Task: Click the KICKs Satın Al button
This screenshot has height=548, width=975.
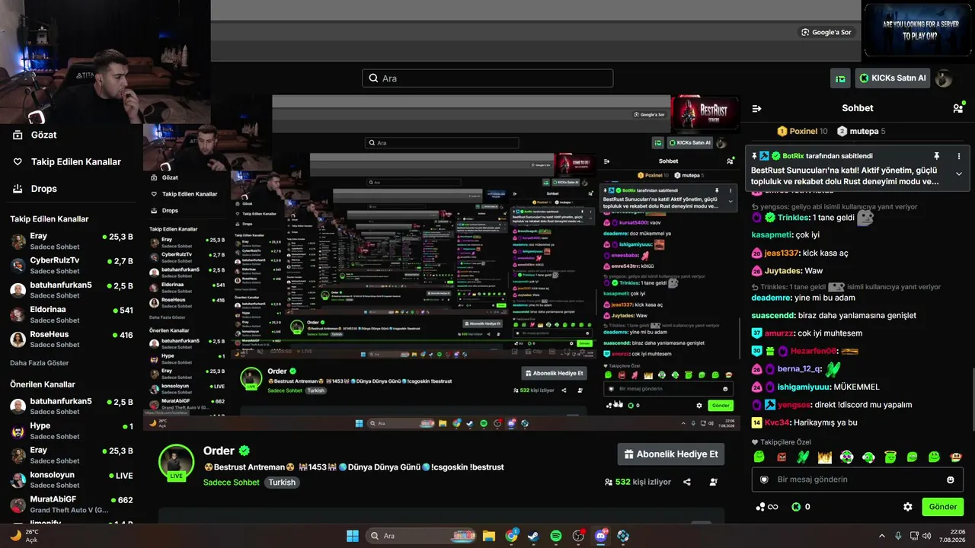Action: pyautogui.click(x=892, y=78)
